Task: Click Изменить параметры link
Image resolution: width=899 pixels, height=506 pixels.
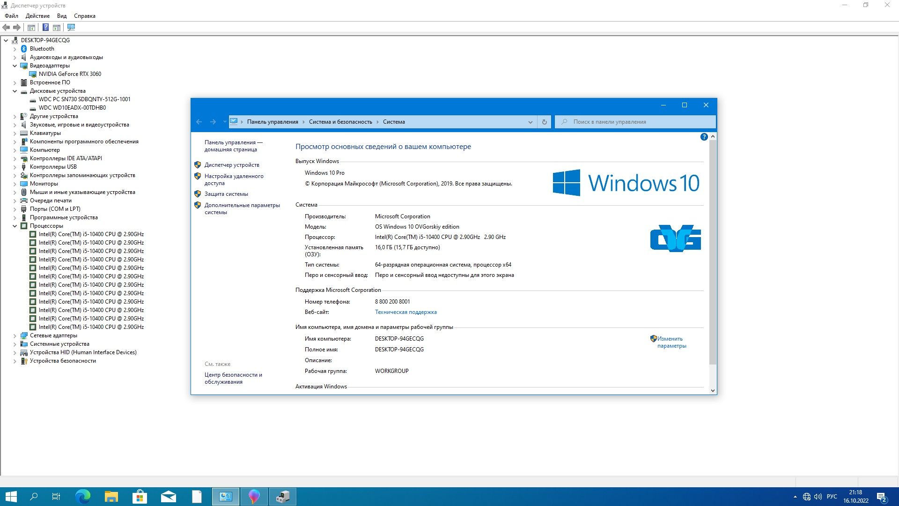Action: 671,342
